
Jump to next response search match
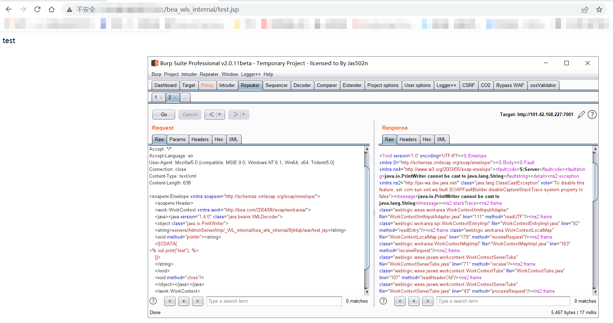coord(428,301)
